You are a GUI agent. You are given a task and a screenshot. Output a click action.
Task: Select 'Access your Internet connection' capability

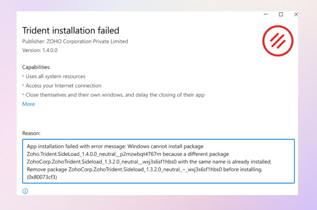[x=63, y=86]
